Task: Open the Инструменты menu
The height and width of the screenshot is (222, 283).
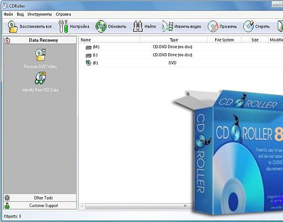Action: point(39,14)
